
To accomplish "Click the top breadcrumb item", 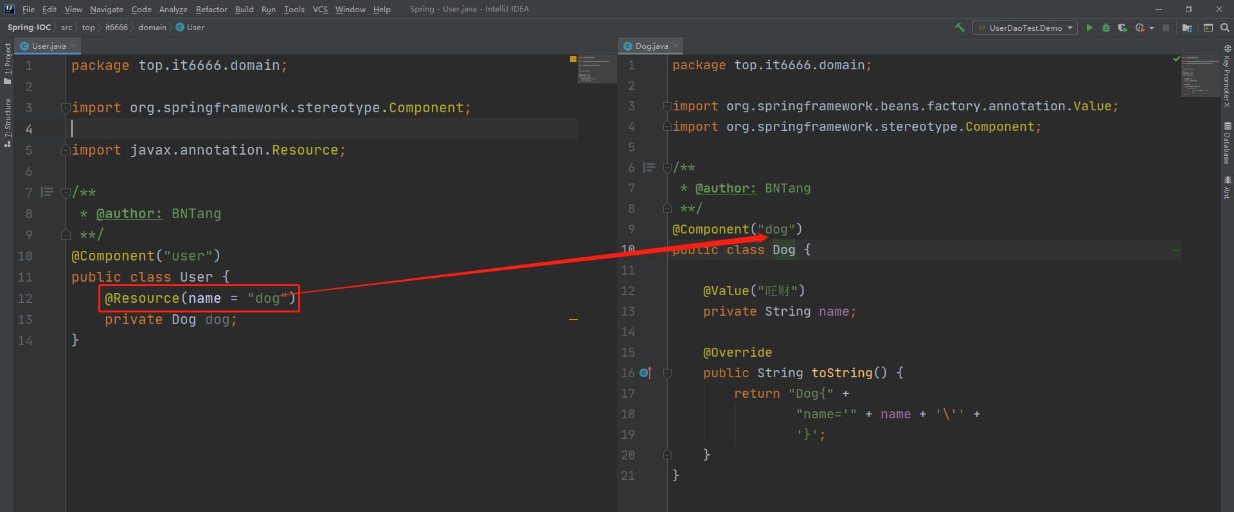I will point(88,27).
